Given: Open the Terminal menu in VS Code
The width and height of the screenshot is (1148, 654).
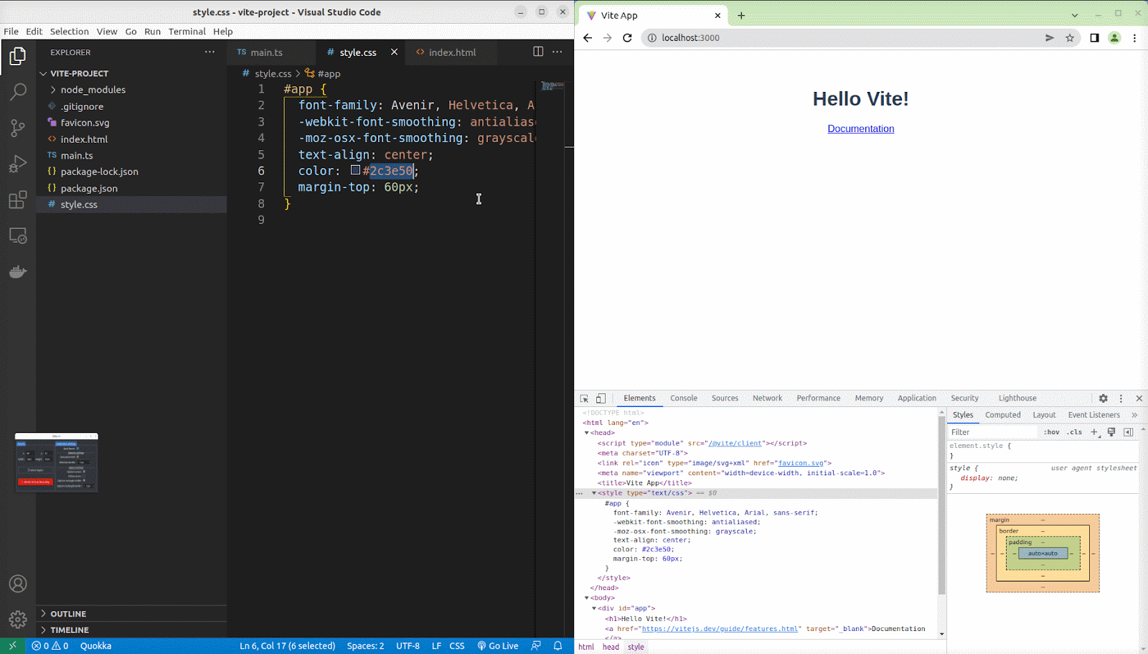Looking at the screenshot, I should coord(187,32).
